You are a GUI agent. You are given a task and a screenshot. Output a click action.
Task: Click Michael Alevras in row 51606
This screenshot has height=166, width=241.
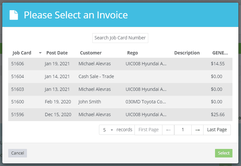(x=94, y=64)
